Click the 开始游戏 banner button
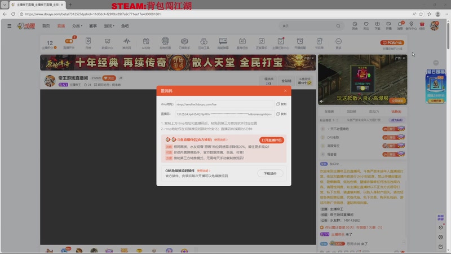 [178, 63]
